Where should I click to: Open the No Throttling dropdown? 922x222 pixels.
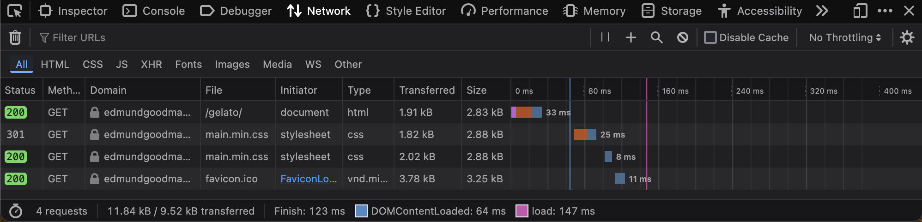(845, 37)
